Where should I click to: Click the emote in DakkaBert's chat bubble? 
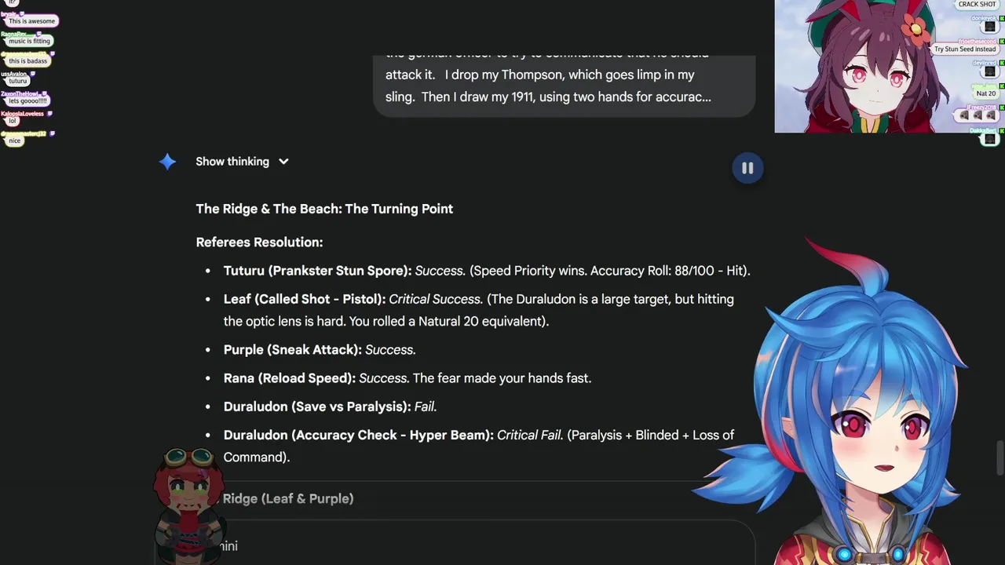point(990,138)
